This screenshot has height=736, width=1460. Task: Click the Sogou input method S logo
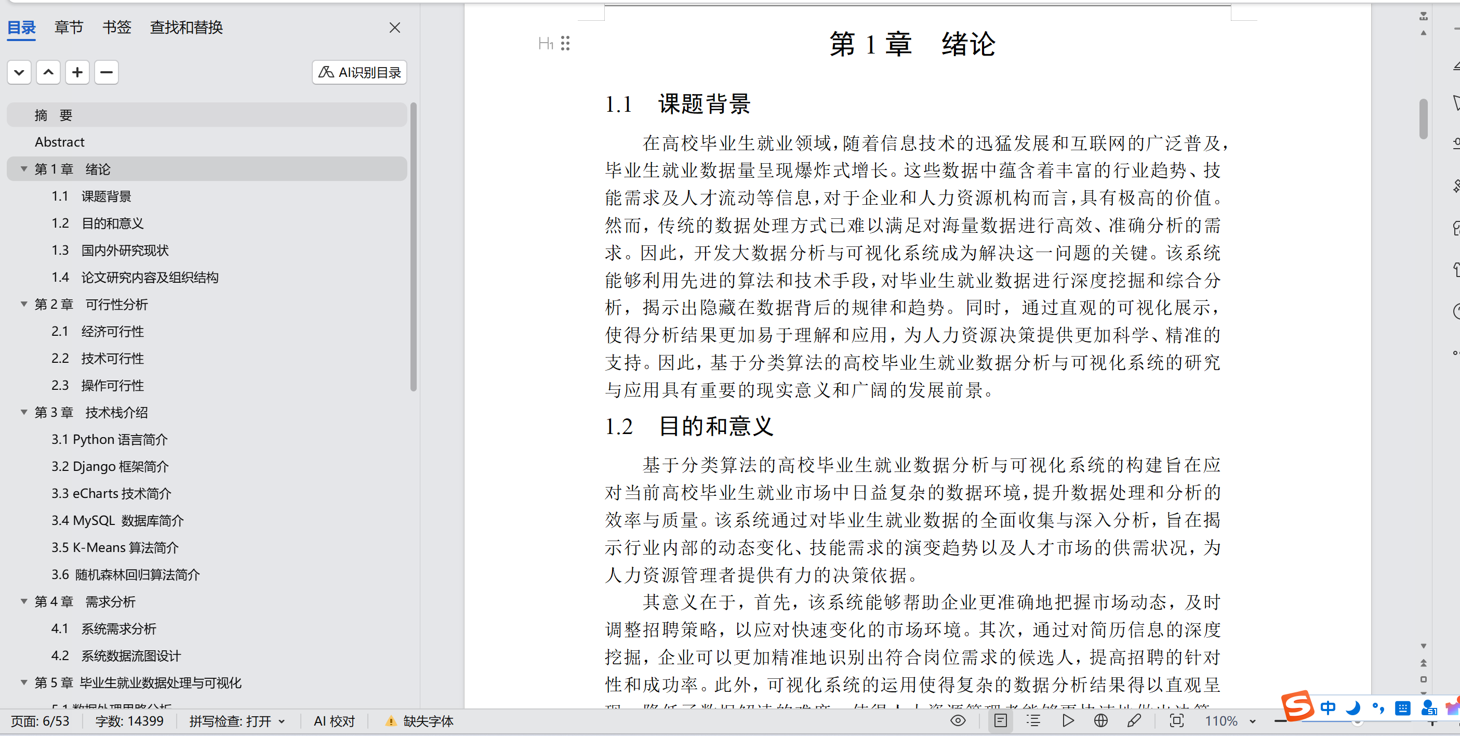tap(1297, 705)
